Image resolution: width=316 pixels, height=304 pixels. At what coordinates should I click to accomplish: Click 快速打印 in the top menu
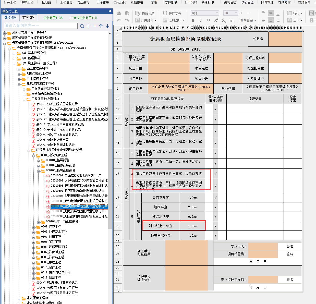click(x=208, y=2)
